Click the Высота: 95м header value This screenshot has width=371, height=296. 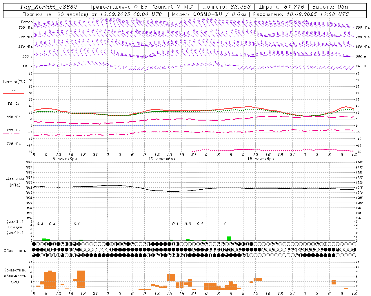tap(330, 7)
